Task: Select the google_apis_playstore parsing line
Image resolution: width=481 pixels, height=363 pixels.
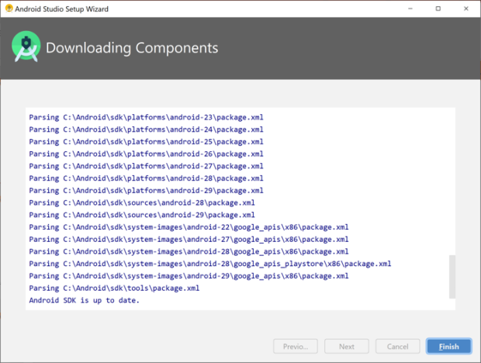Action: pos(210,264)
